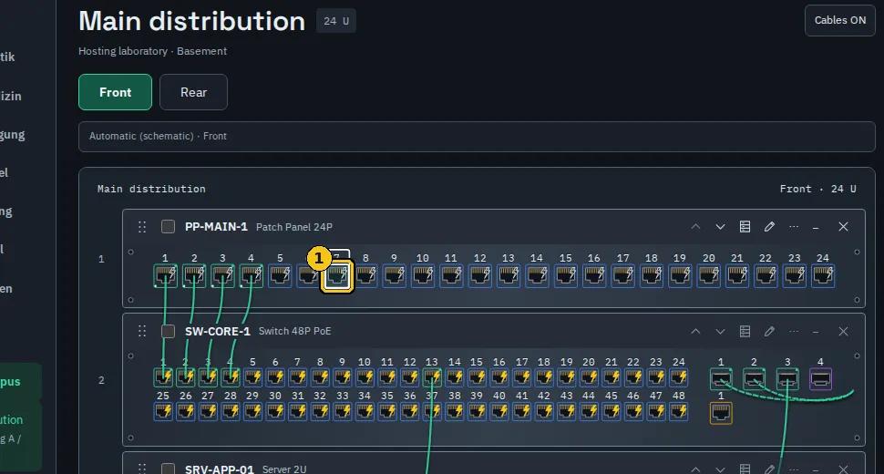The width and height of the screenshot is (884, 474).
Task: Click the 'Hosting laboratory · Basement' subtitle
Action: point(152,51)
